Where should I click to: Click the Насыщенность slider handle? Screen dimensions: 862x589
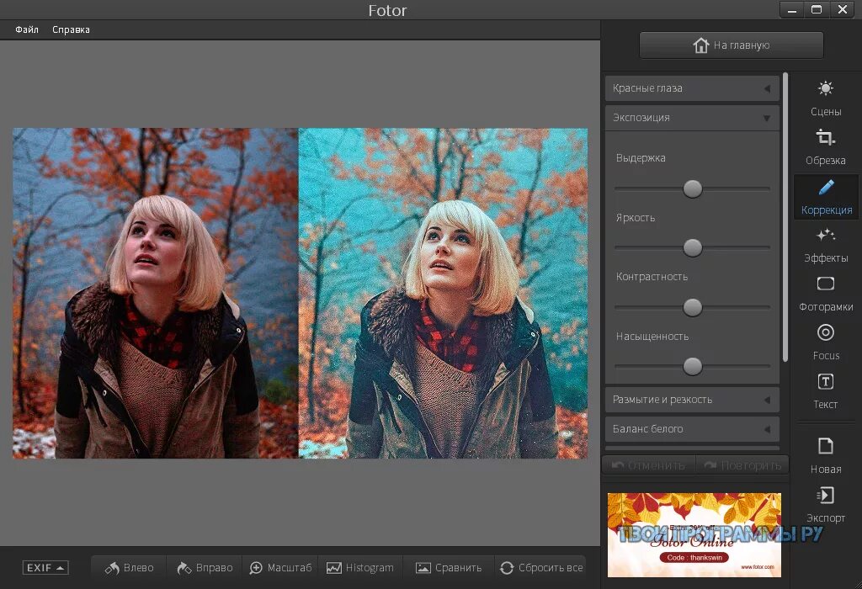point(692,367)
